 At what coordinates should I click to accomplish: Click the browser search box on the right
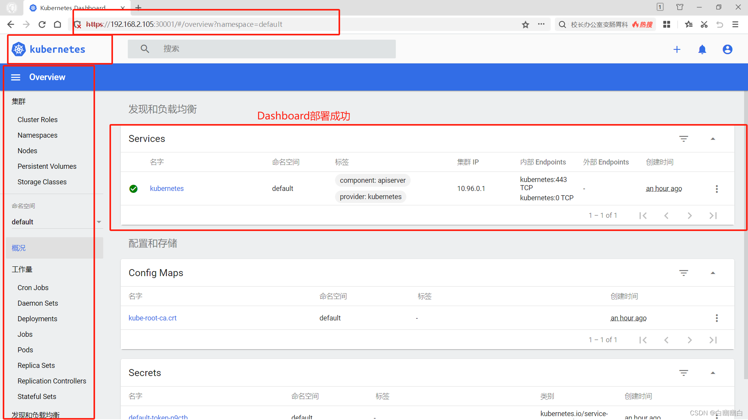[605, 24]
